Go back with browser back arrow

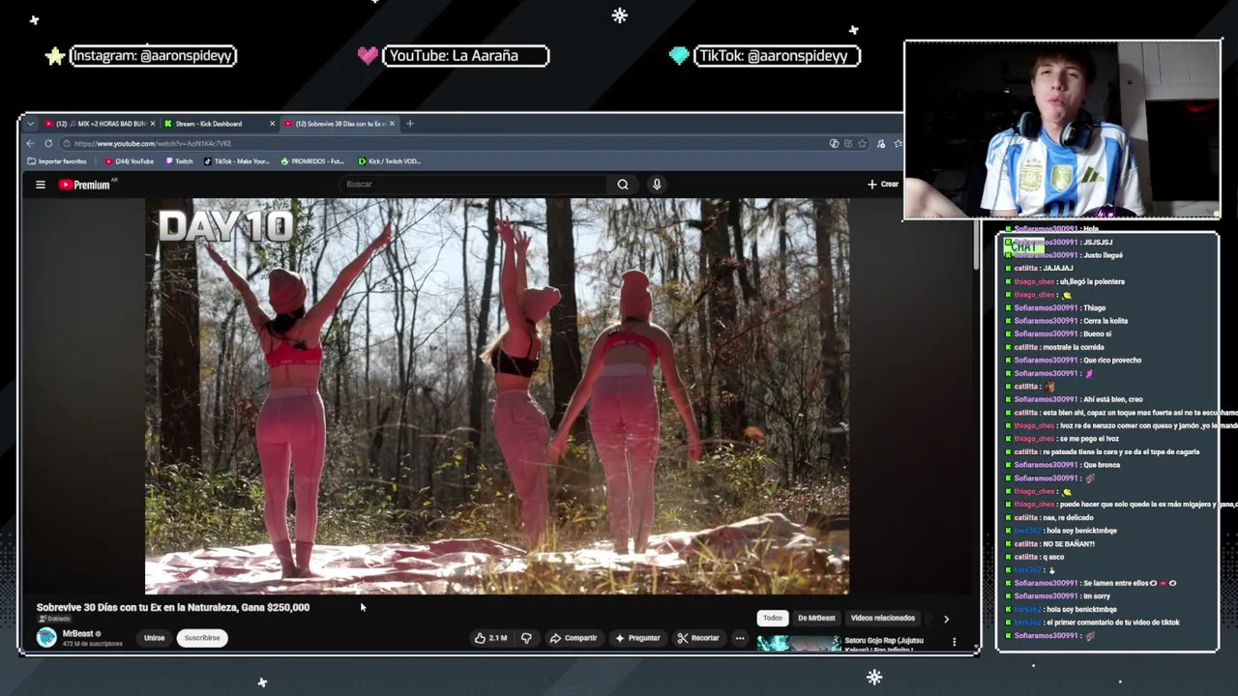[x=30, y=143]
